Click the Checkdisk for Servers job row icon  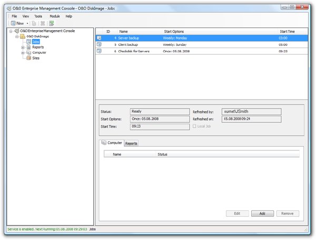(x=99, y=51)
